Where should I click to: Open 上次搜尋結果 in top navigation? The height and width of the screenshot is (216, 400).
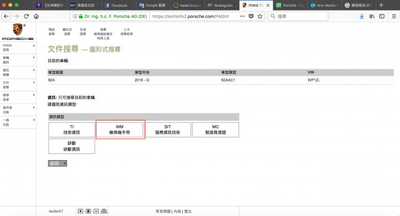[127, 32]
